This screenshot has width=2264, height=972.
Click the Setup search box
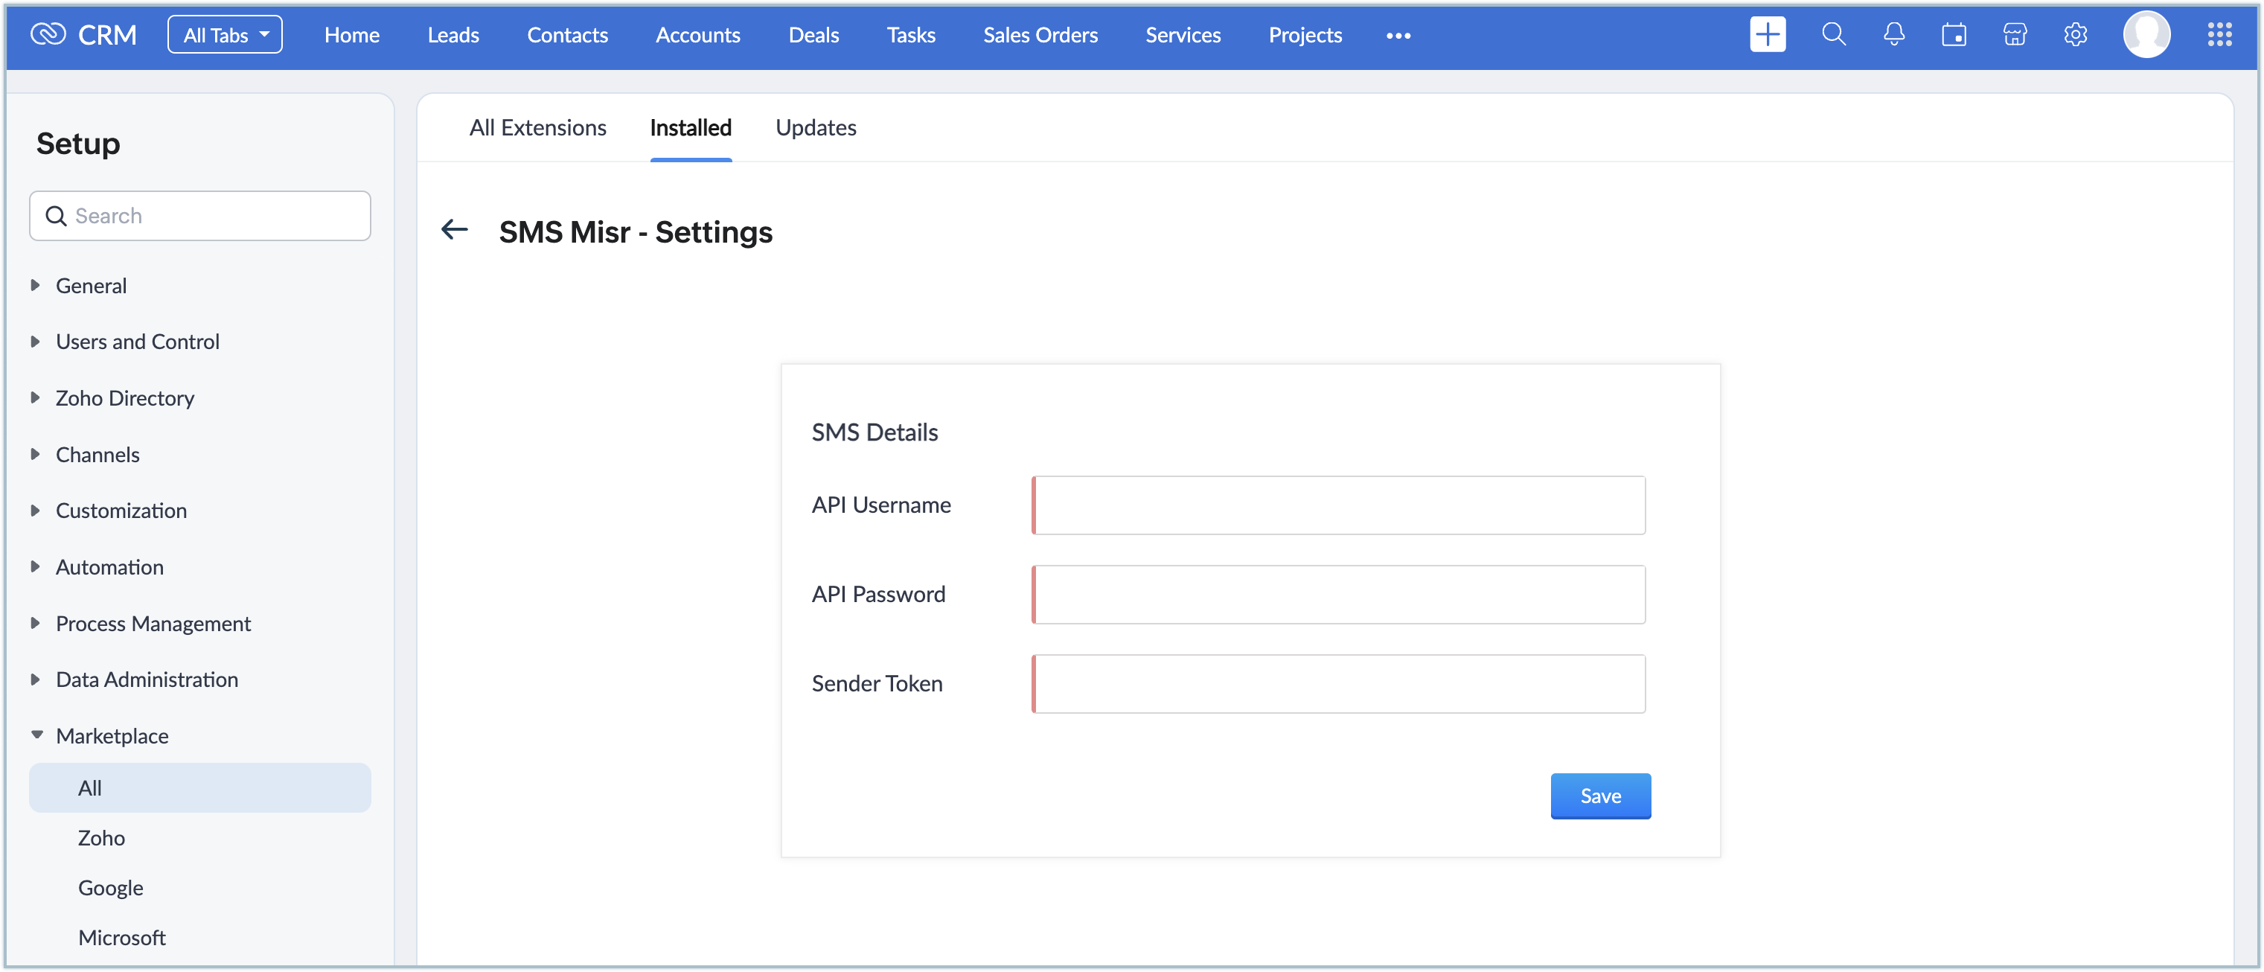[200, 216]
